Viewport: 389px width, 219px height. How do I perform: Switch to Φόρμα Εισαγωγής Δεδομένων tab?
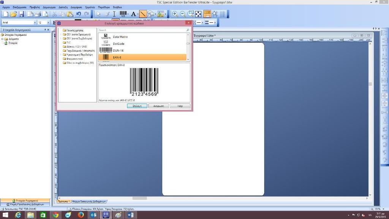tap(89, 202)
